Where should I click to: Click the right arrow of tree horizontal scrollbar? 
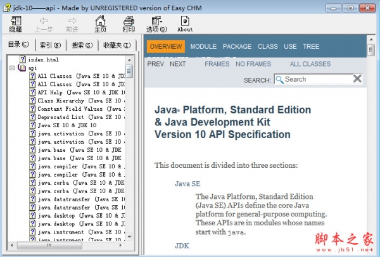tap(120, 246)
